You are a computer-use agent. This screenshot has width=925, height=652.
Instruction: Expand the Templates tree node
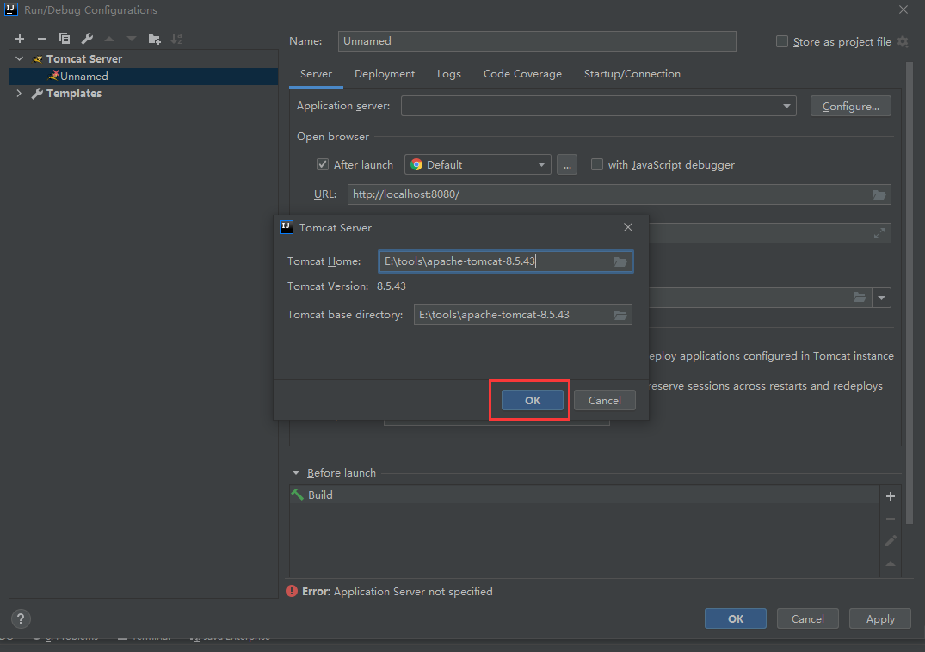(x=20, y=93)
